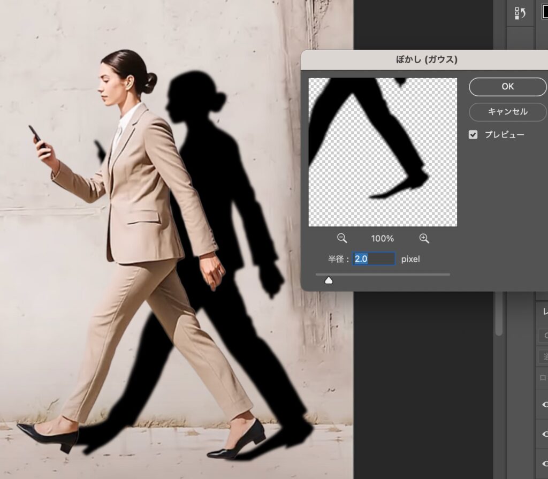
Task: Switch to the Layers (レイヤー) panel tab
Action: pyautogui.click(x=544, y=312)
